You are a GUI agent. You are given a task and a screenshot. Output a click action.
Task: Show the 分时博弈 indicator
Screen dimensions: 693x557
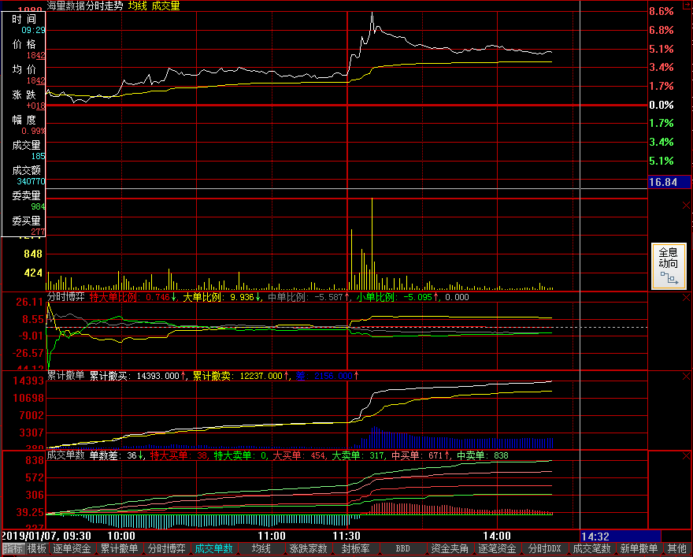pyautogui.click(x=167, y=549)
